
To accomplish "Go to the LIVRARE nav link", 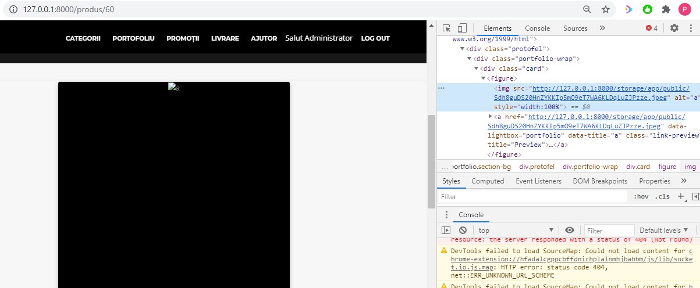I will [225, 38].
